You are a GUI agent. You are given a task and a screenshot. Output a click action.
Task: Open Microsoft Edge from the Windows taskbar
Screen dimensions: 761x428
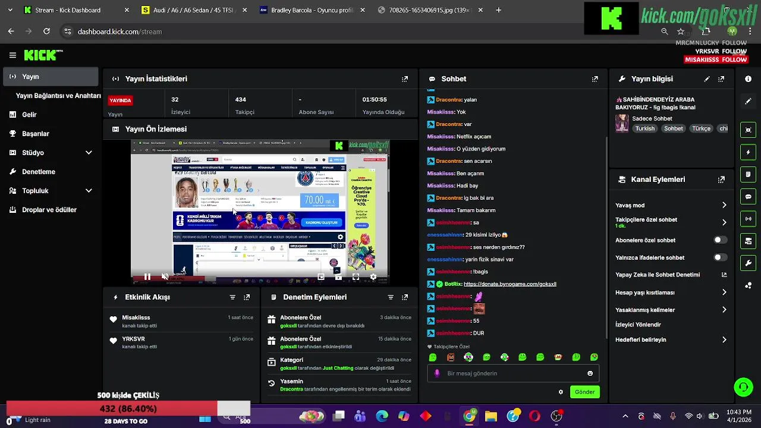pyautogui.click(x=382, y=416)
